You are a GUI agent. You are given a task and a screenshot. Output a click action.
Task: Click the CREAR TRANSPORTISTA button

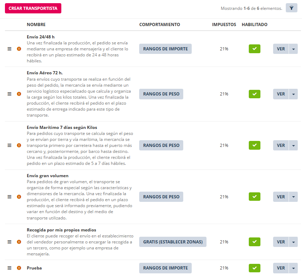pyautogui.click(x=33, y=8)
